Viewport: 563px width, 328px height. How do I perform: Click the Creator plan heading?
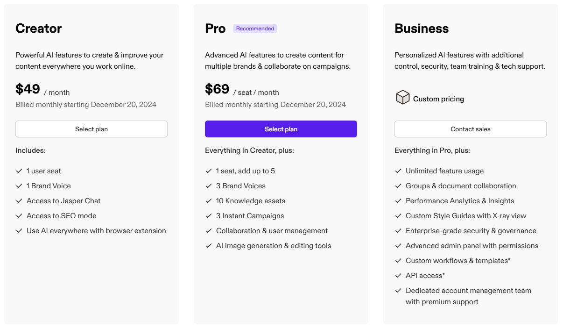click(39, 29)
